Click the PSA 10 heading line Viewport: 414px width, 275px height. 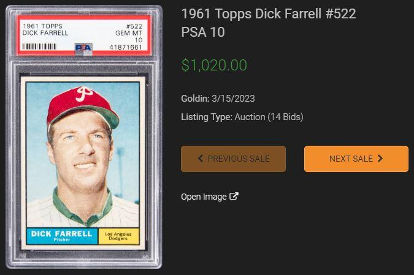[x=203, y=32]
